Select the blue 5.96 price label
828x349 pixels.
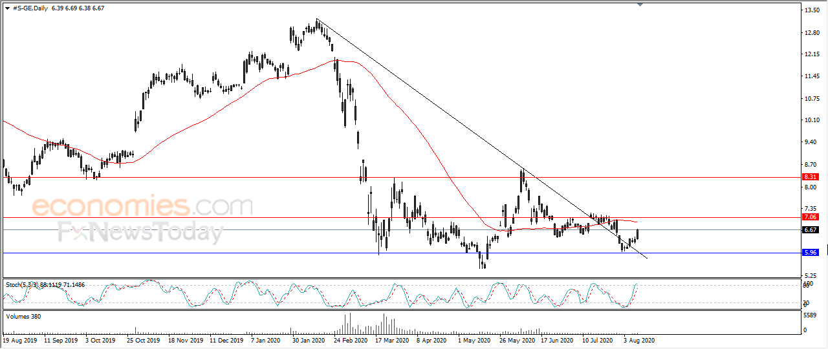pos(811,253)
